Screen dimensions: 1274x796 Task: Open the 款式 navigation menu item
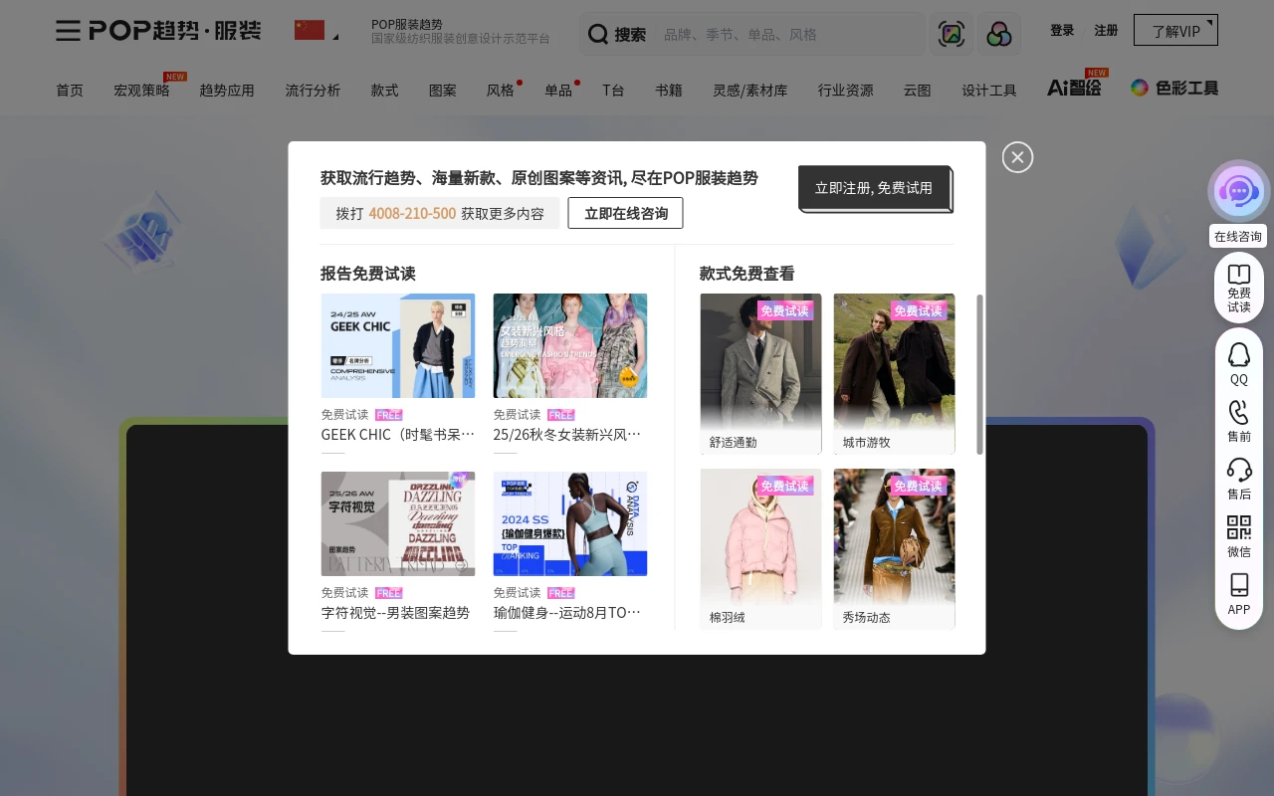384,90
